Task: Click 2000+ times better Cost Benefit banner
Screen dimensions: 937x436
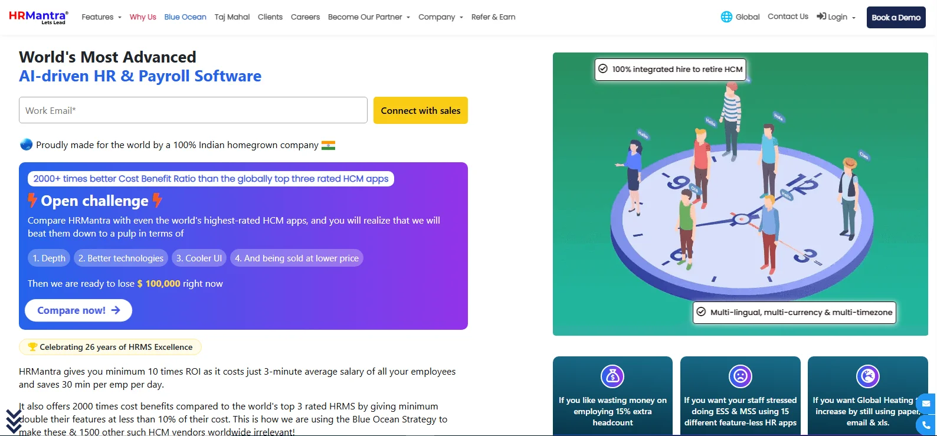Action: [211, 179]
